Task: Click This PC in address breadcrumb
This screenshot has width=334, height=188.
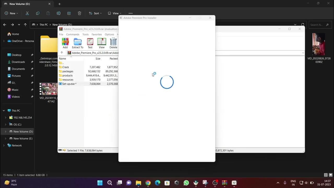Action: (44, 25)
